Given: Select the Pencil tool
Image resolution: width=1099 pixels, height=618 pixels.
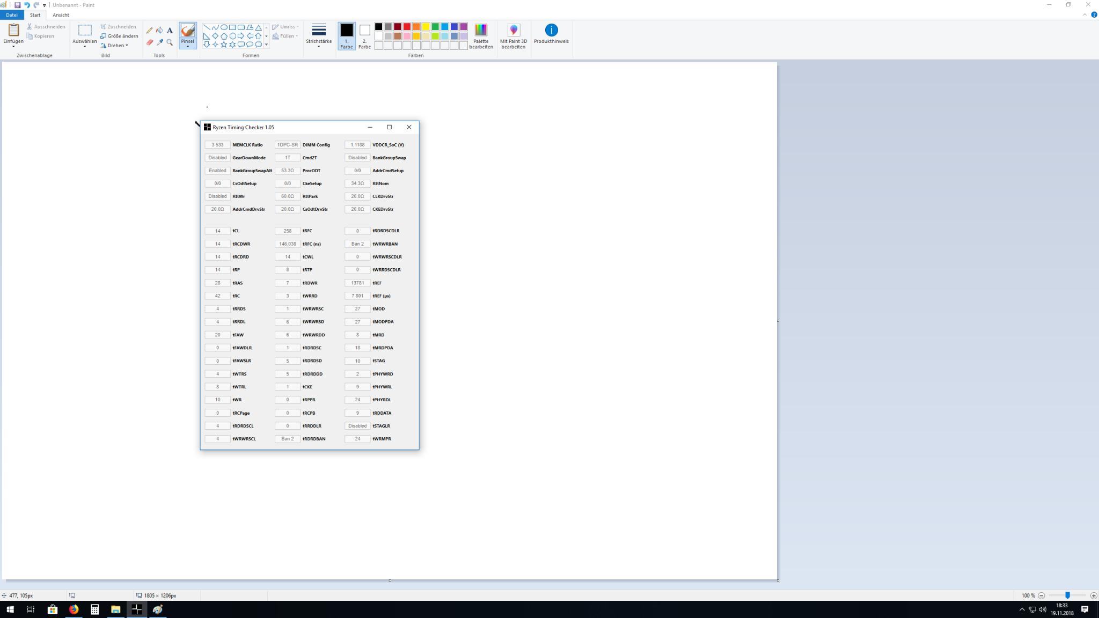Looking at the screenshot, I should coord(149,31).
